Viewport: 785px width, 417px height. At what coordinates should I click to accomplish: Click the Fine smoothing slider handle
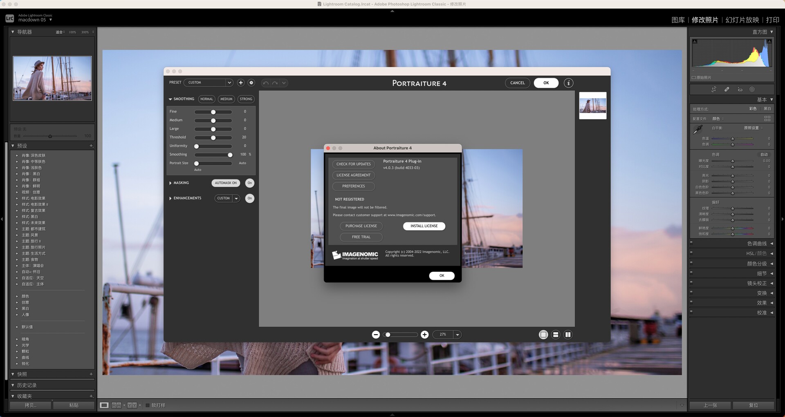point(213,112)
